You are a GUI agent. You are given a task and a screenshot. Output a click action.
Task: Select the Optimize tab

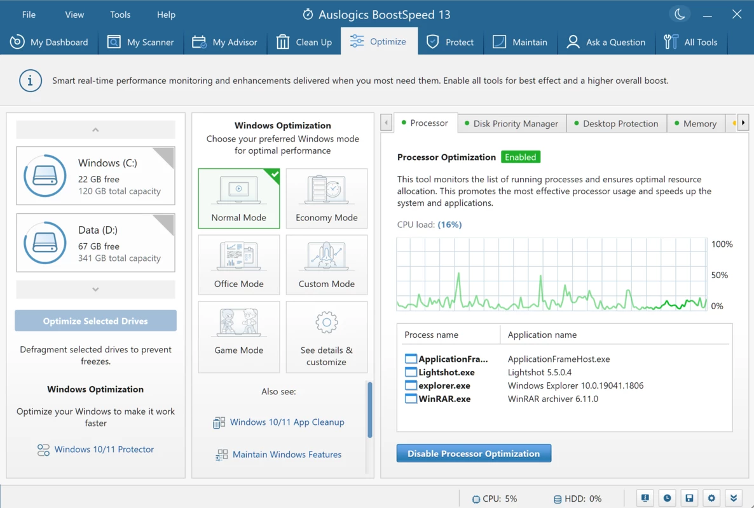click(379, 41)
